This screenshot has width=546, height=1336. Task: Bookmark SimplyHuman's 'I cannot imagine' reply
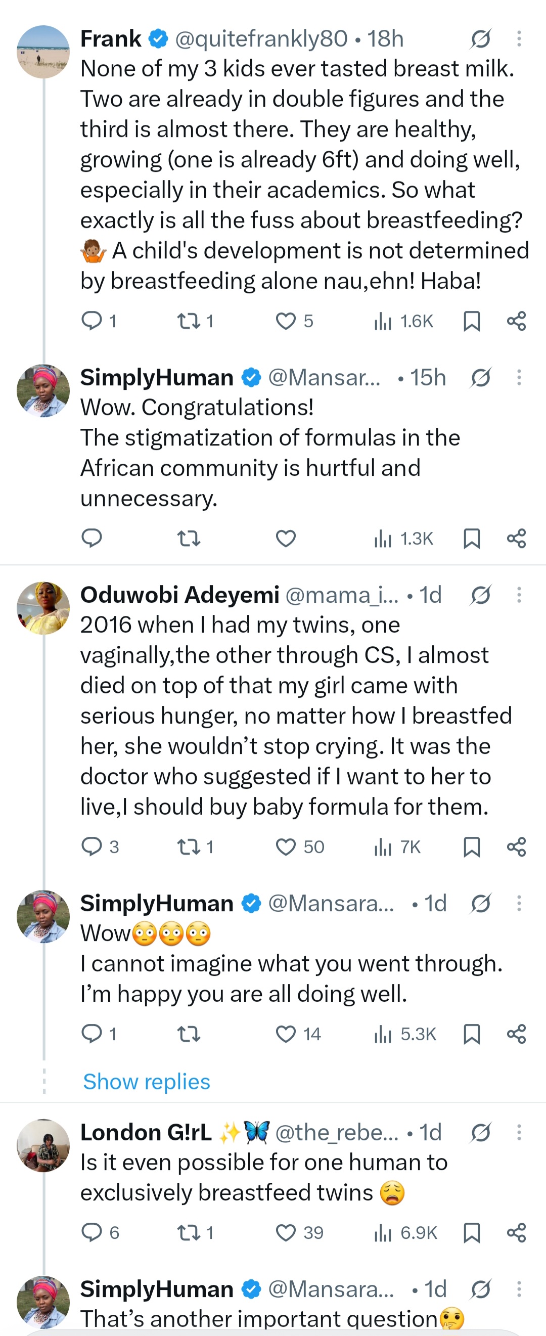pyautogui.click(x=471, y=1034)
